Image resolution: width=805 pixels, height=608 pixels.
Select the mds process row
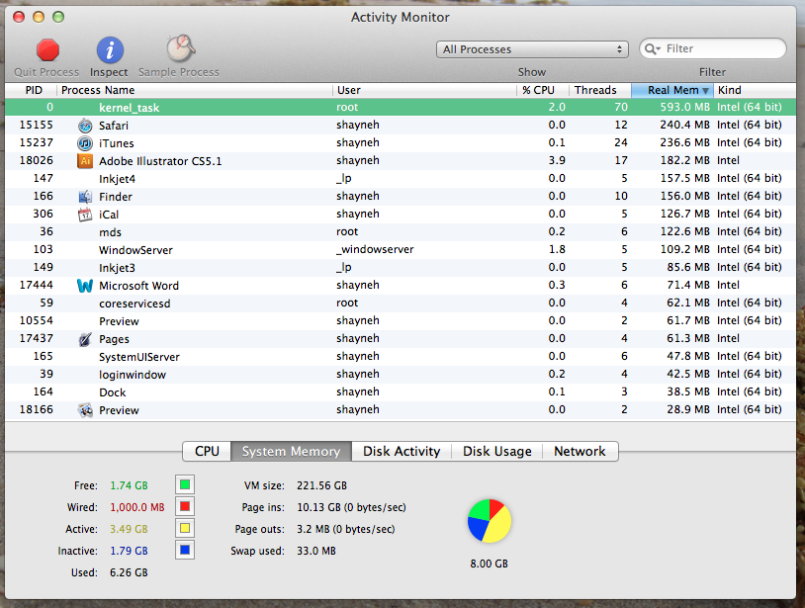[401, 232]
